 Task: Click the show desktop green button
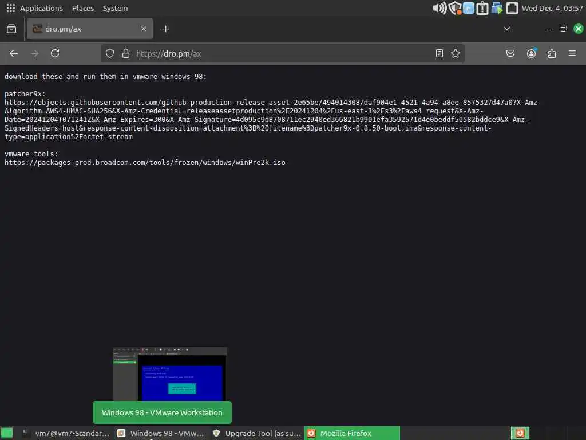[7, 433]
